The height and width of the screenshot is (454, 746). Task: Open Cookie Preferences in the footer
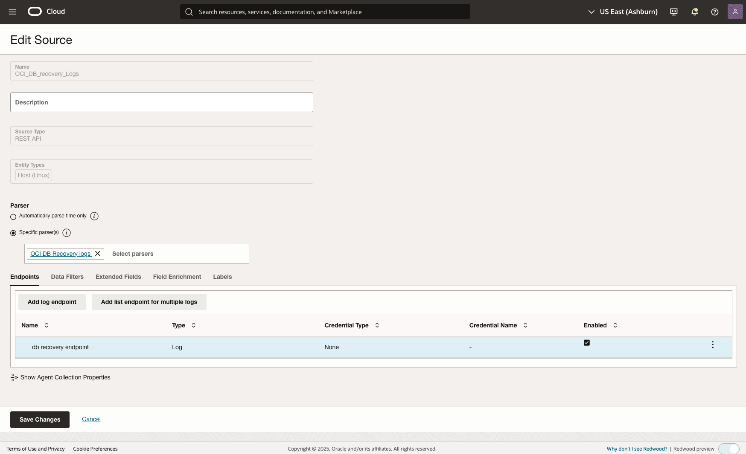pos(95,448)
